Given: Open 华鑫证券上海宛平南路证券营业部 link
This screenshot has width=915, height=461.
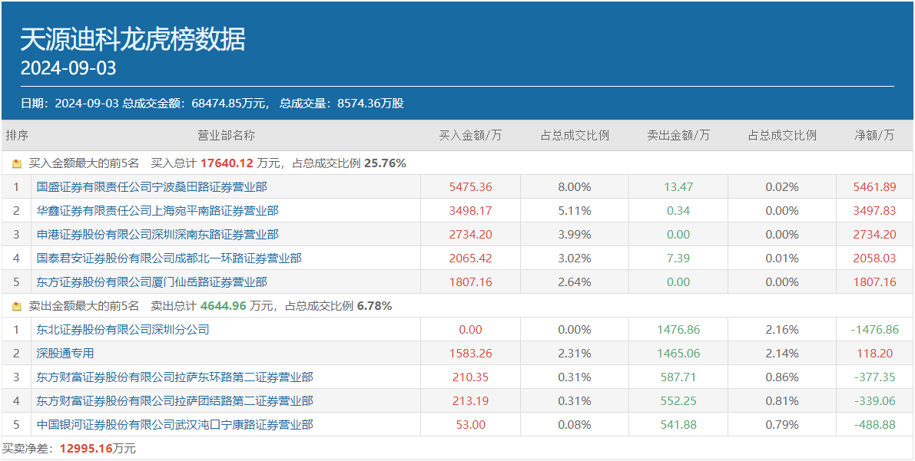Looking at the screenshot, I should pyautogui.click(x=157, y=210).
